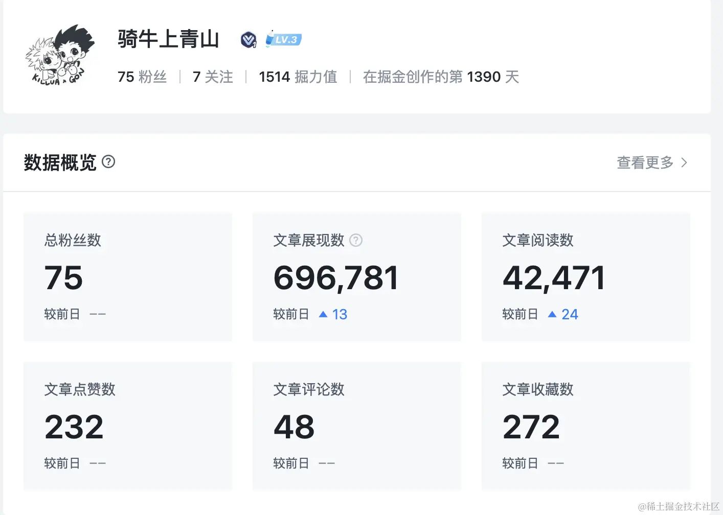Click 较前日 under the 文章点赞数 card
Screen dimensions: 723x515
click(62, 463)
